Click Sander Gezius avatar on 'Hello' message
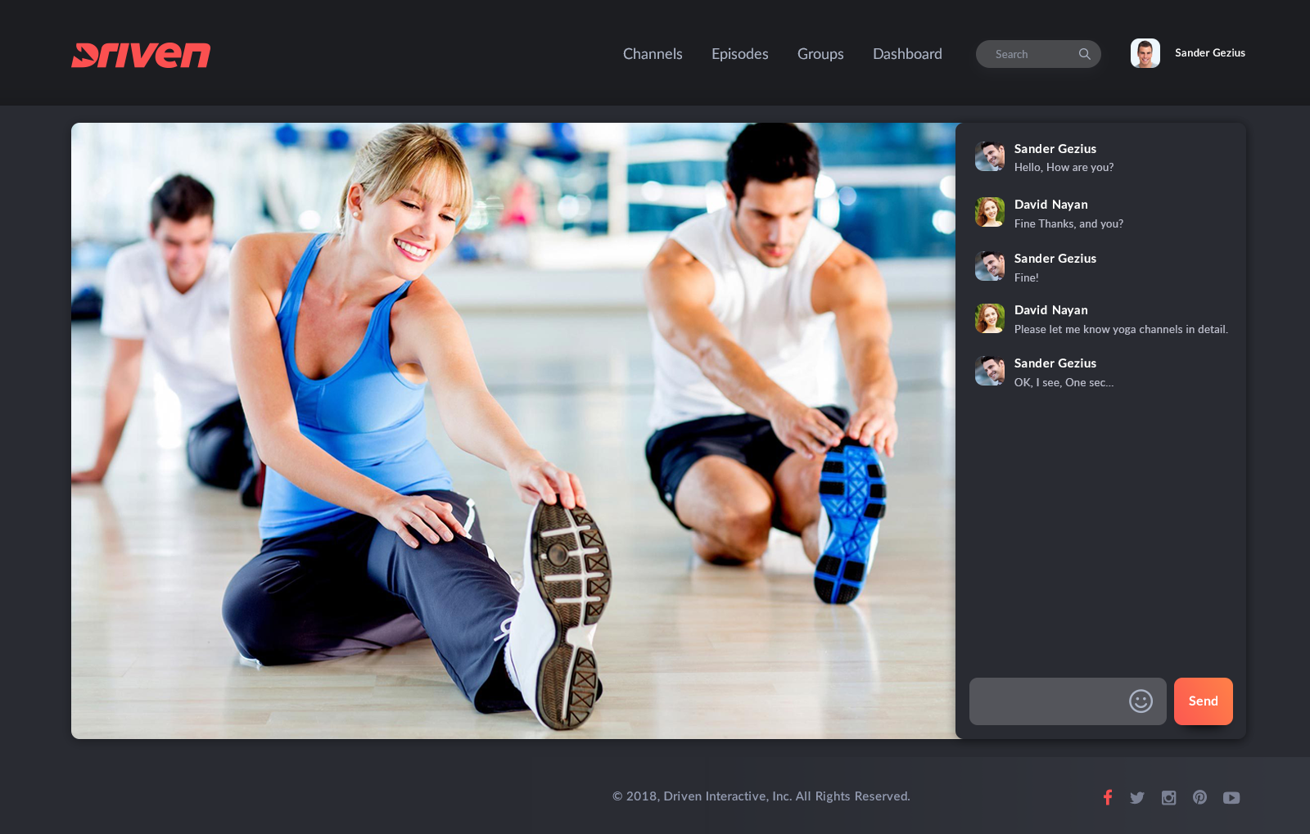Image resolution: width=1310 pixels, height=834 pixels. point(989,156)
